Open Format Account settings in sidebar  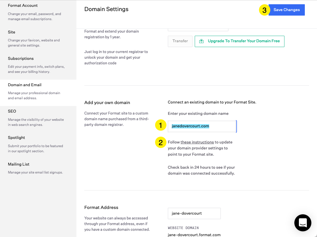23,5
